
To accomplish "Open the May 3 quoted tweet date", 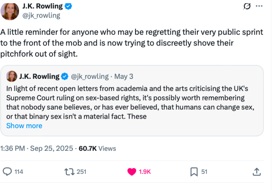I will click(124, 76).
